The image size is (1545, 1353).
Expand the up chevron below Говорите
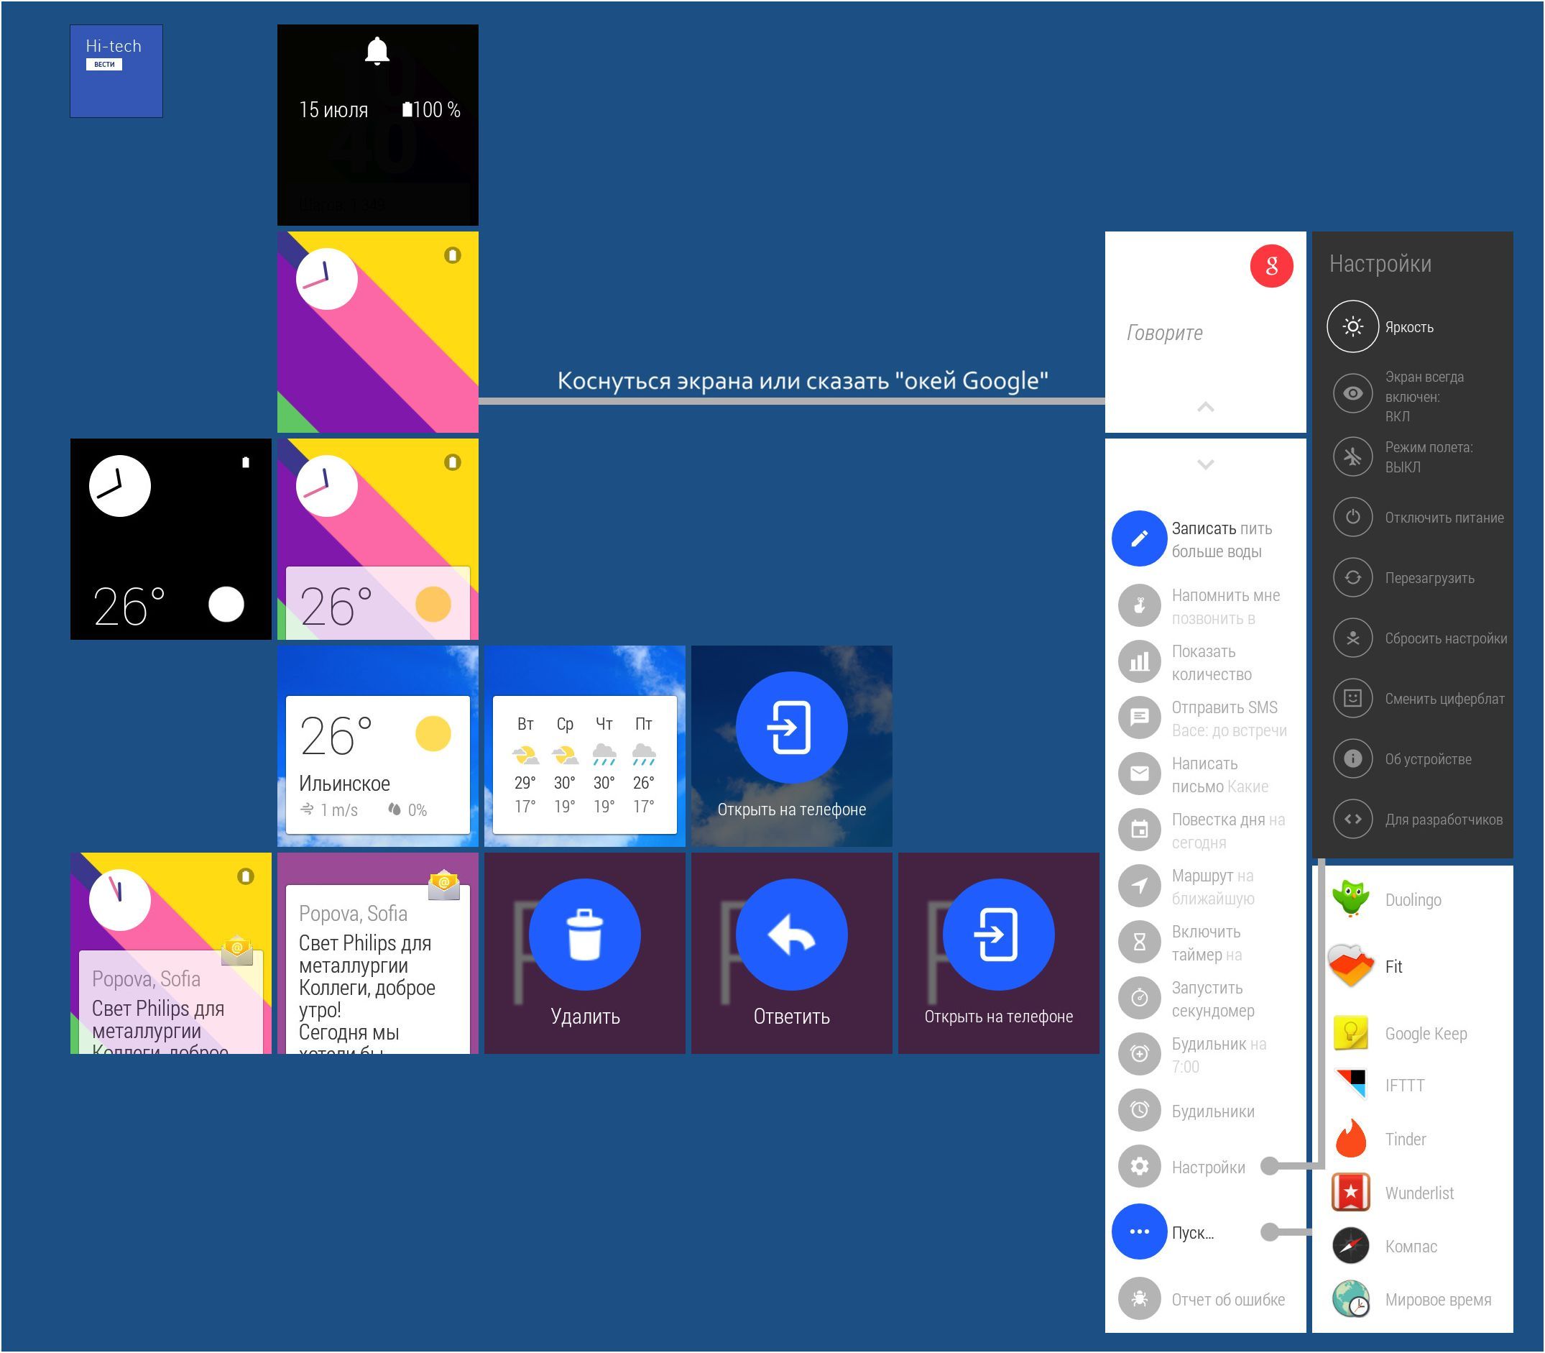coord(1205,407)
